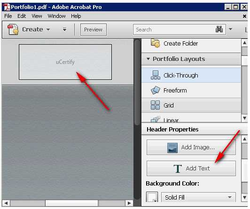
Task: Open the Create dropdown arrow
Action: click(x=48, y=30)
